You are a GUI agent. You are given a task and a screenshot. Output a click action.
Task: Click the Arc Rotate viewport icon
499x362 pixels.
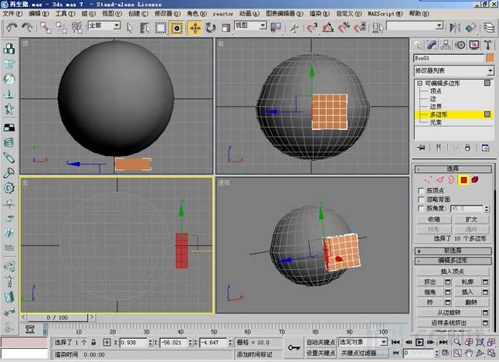(x=480, y=353)
